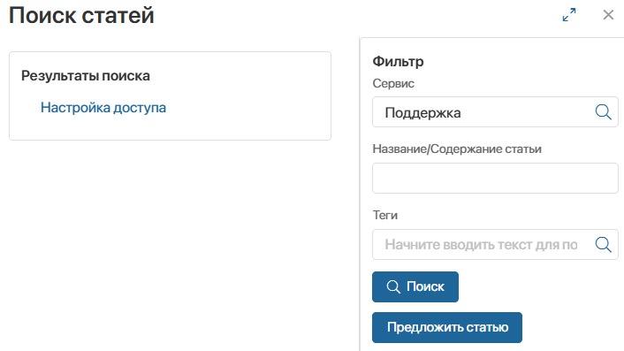This screenshot has height=351, width=624.
Task: Click the Фильтр panel heading
Action: [x=398, y=62]
